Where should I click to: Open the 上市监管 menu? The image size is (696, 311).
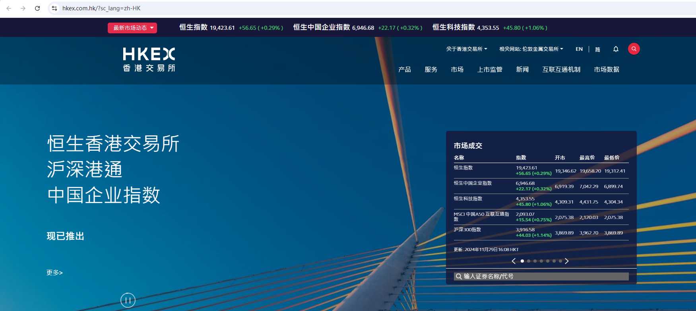point(490,69)
